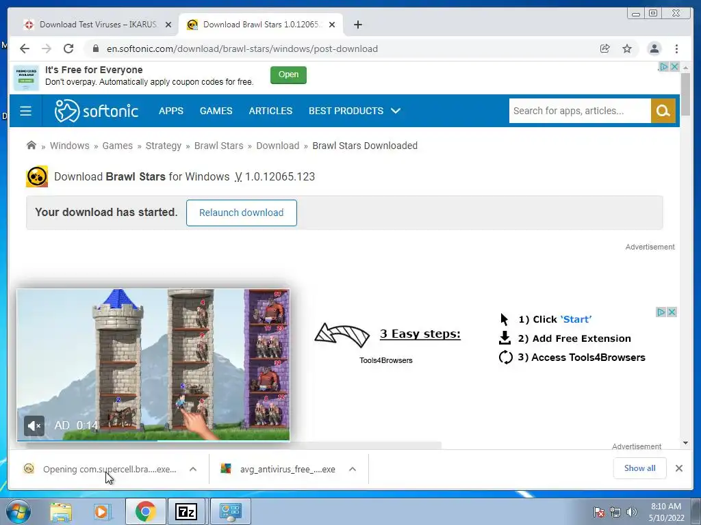The height and width of the screenshot is (525, 701).
Task: Open Windows Explorer from the taskbar
Action: click(60, 511)
